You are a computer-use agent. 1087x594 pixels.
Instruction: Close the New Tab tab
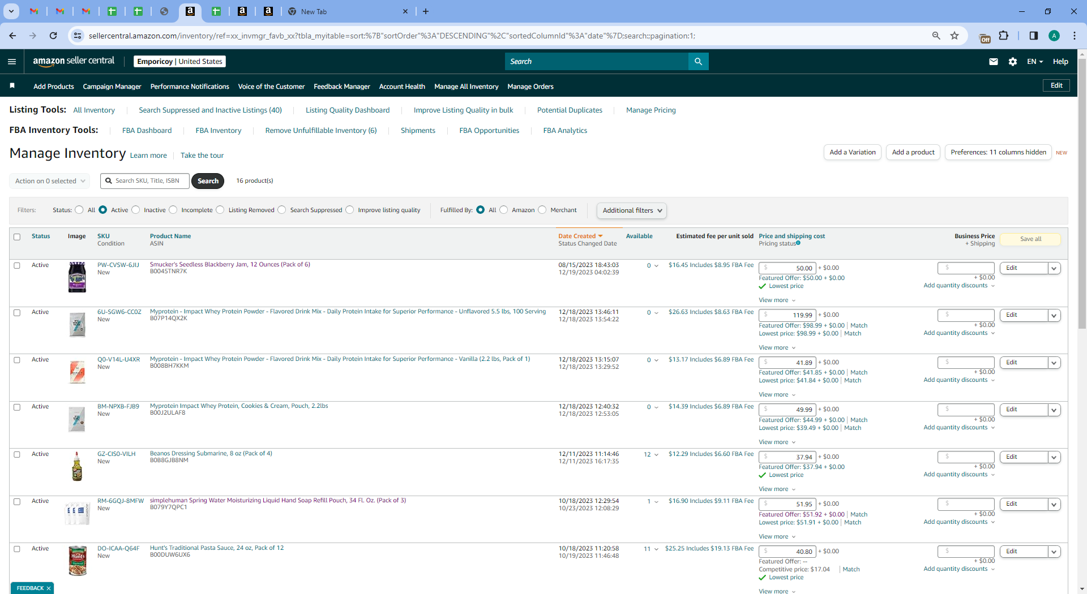405,11
